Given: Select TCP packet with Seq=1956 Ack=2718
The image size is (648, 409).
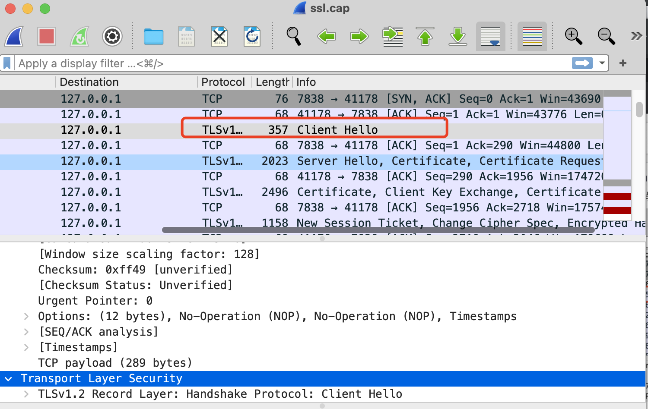Looking at the screenshot, I should pyautogui.click(x=302, y=208).
